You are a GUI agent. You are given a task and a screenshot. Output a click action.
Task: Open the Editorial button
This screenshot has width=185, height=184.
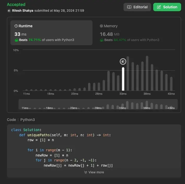coord(137,7)
